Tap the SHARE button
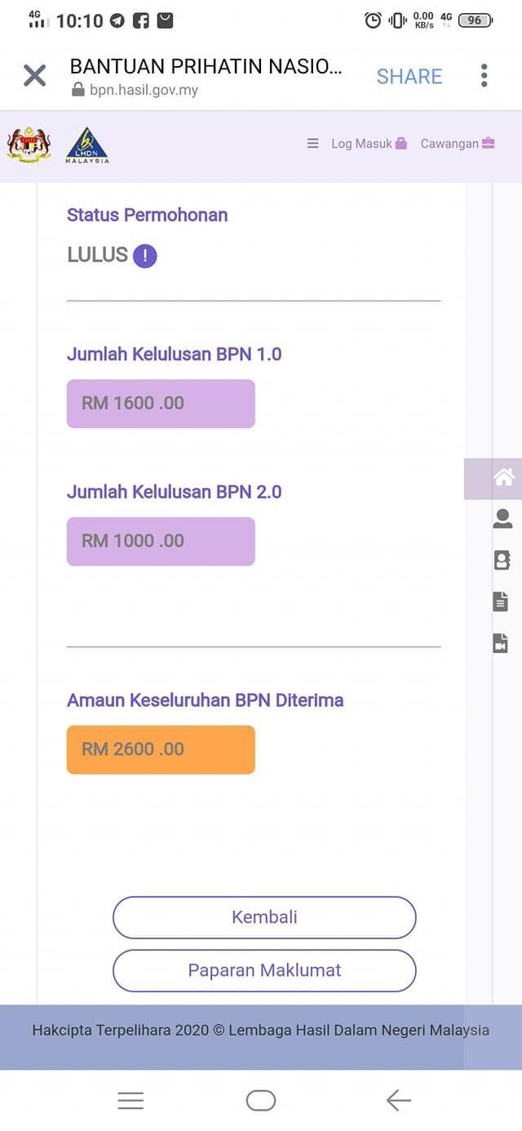The height and width of the screenshot is (1131, 522). tap(409, 76)
